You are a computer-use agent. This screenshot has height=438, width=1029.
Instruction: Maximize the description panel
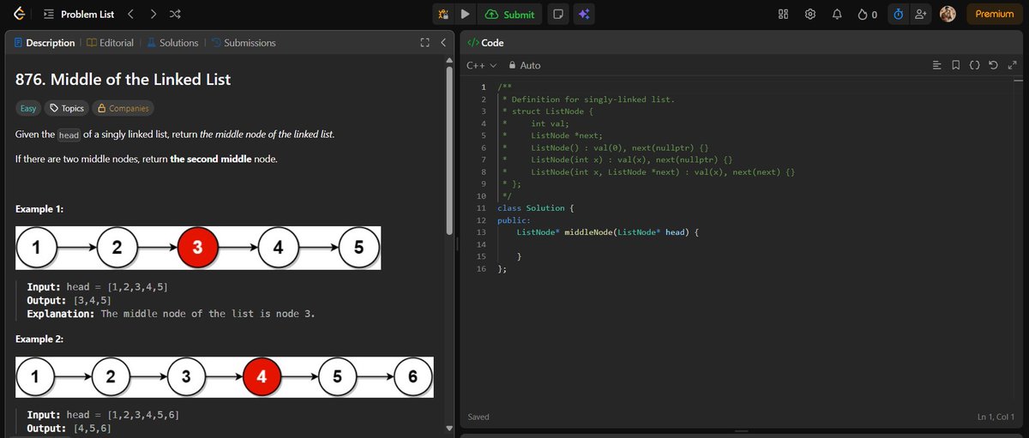[x=424, y=42]
